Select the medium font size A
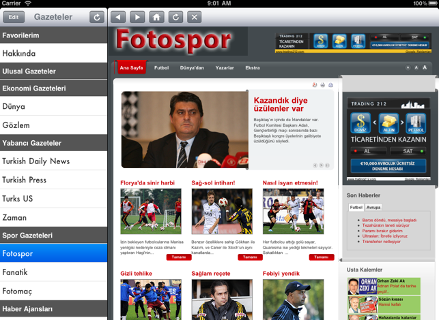439x320 pixels. 416,67
